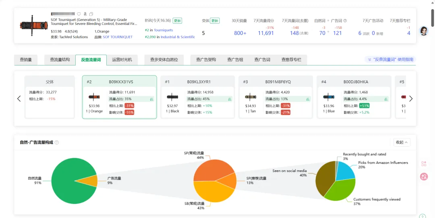Click the Customers frequently viewed green slice

(341, 190)
